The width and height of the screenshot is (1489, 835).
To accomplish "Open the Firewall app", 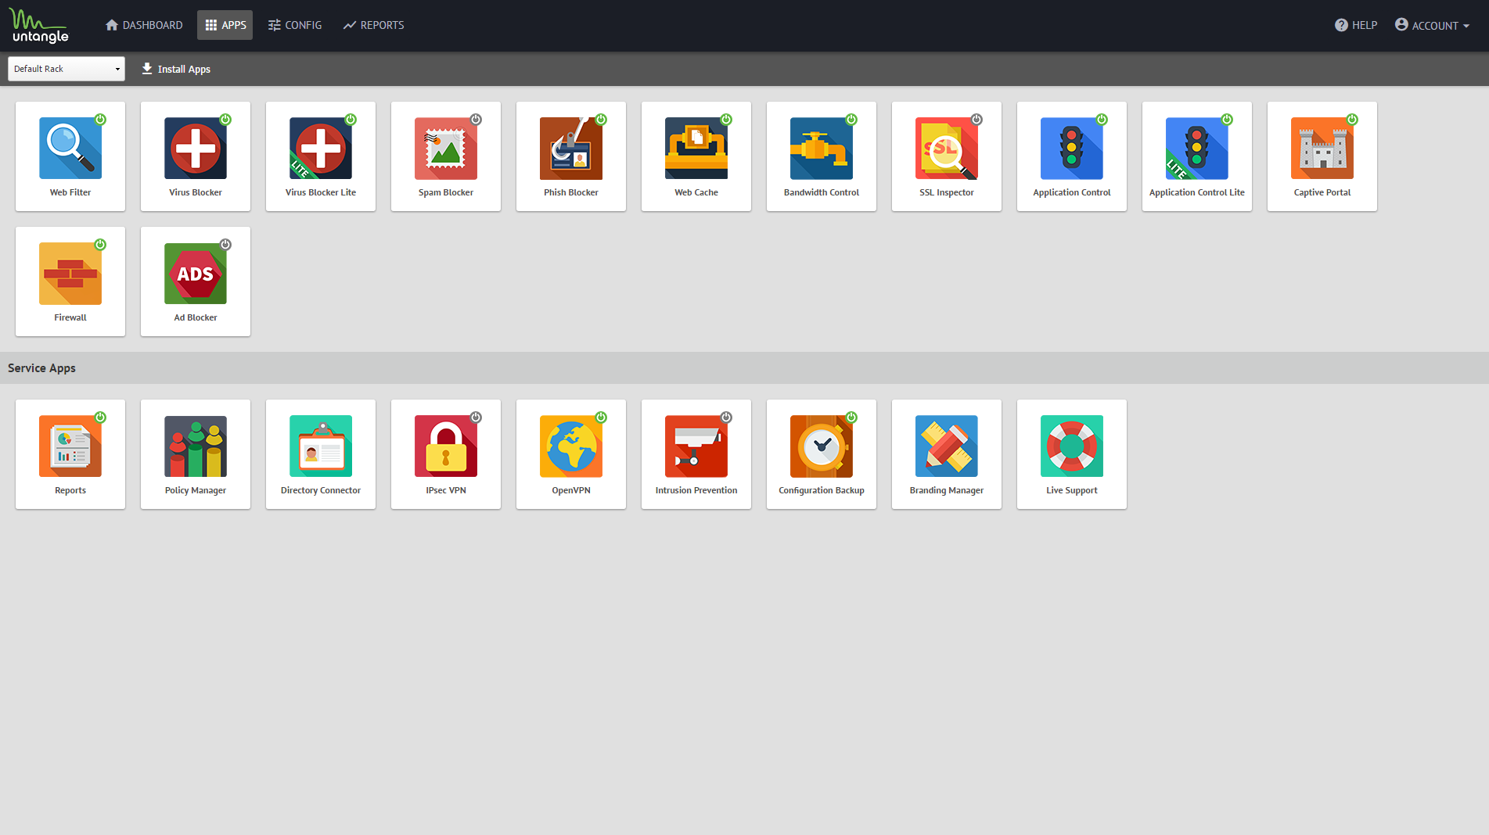I will coord(70,281).
